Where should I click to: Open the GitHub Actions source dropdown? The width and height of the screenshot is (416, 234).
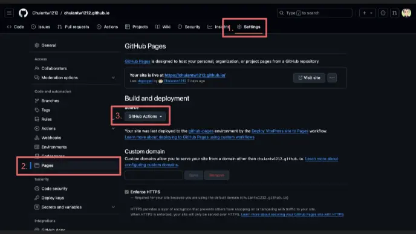[x=145, y=117]
